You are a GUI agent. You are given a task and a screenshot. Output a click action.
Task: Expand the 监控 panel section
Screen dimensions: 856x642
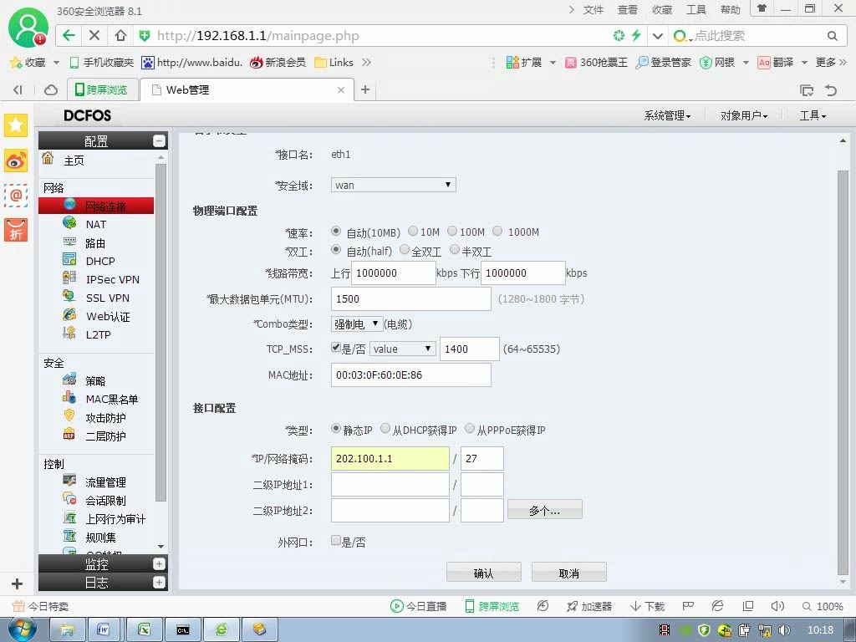(159, 564)
